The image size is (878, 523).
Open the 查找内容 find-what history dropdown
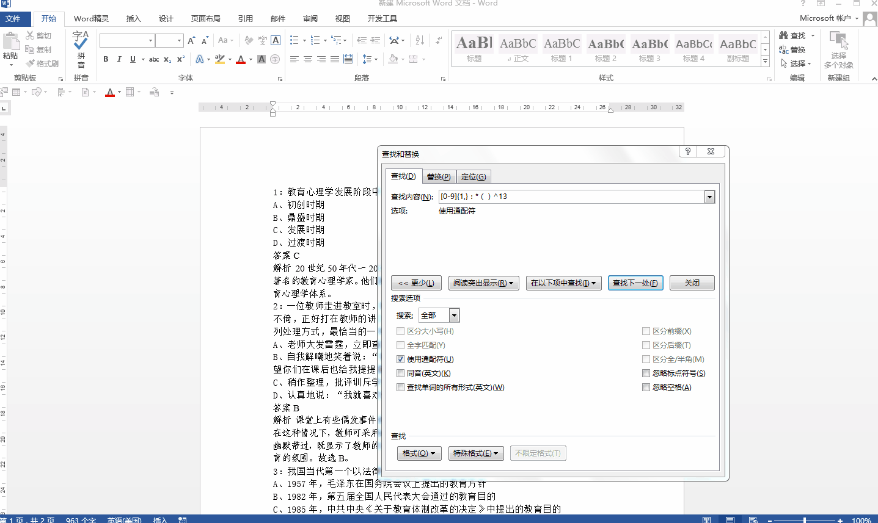pos(709,197)
